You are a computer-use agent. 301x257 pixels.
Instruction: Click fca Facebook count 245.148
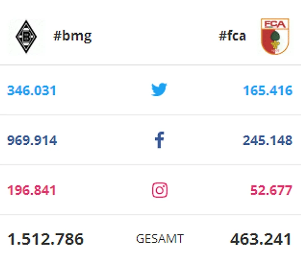[268, 141]
